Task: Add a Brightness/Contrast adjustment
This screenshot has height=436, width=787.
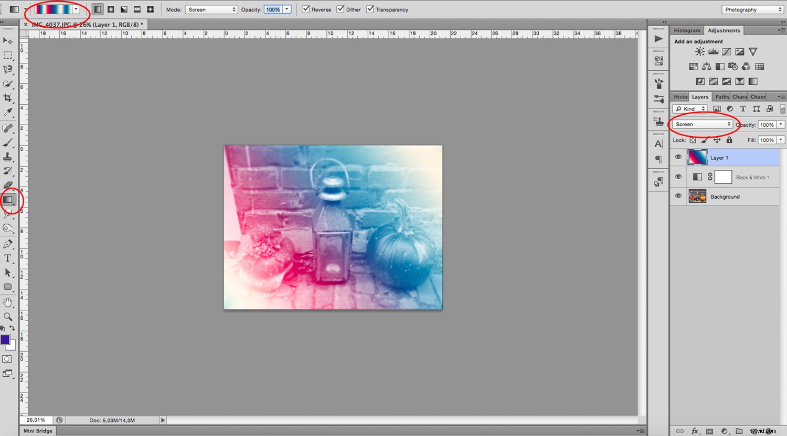Action: coord(699,51)
